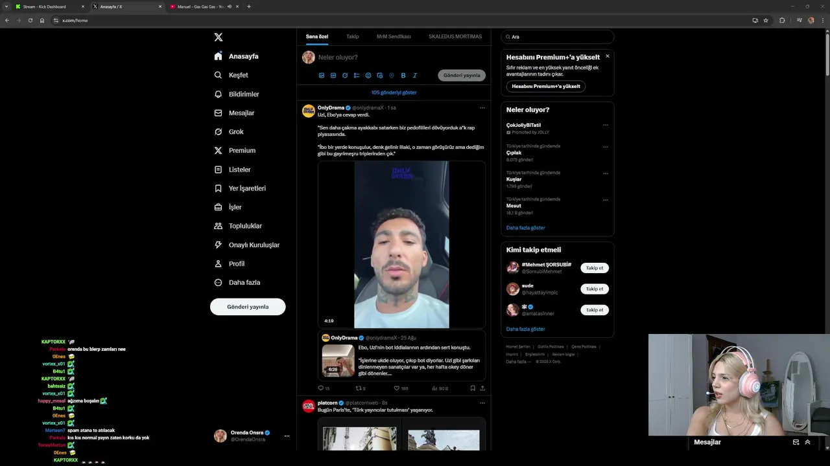Show more follow suggestions via Daha fazla göster

pos(525,329)
